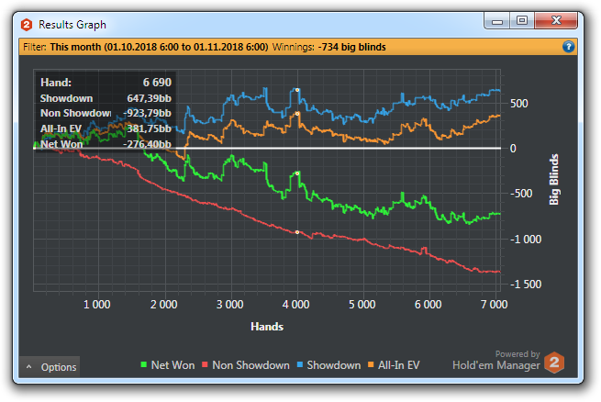
Task: Click the x-axis label 7 000
Action: click(494, 305)
